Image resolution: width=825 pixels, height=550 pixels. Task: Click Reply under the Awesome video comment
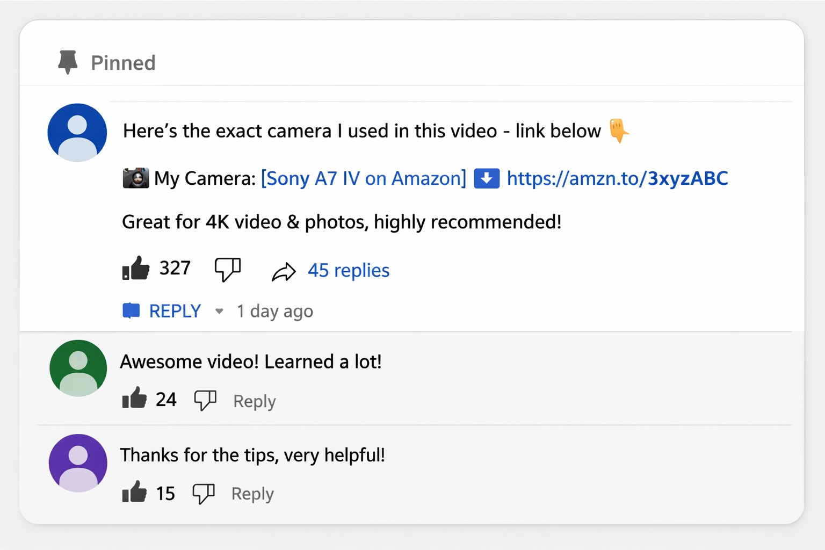(x=254, y=401)
